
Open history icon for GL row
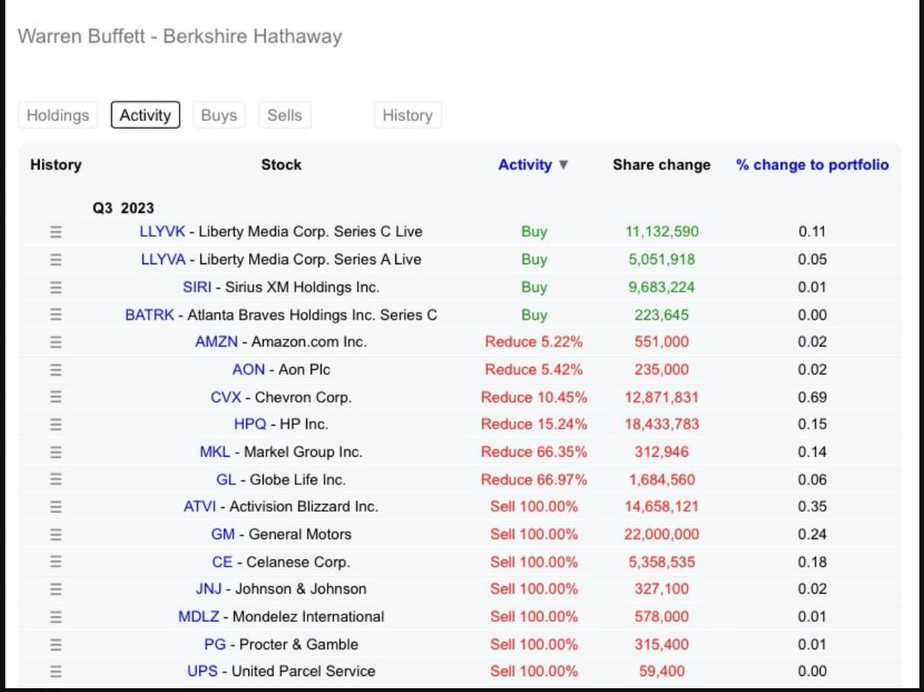coord(56,480)
